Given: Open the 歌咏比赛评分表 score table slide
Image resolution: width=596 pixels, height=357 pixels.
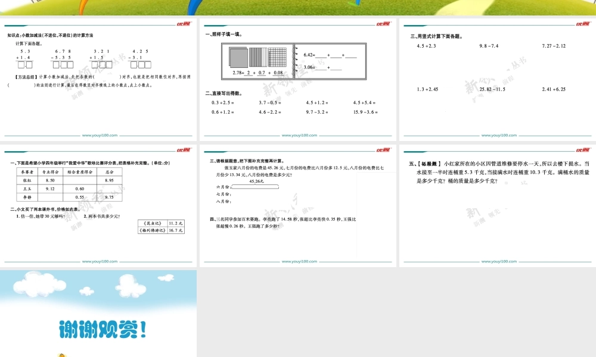Looking at the screenshot, I should 98,205.
